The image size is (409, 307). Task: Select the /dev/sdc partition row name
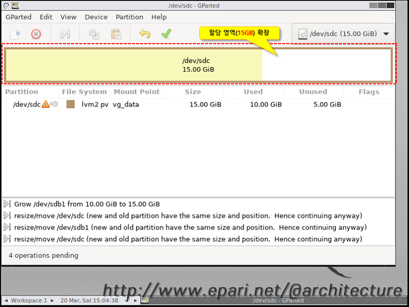[x=27, y=104]
